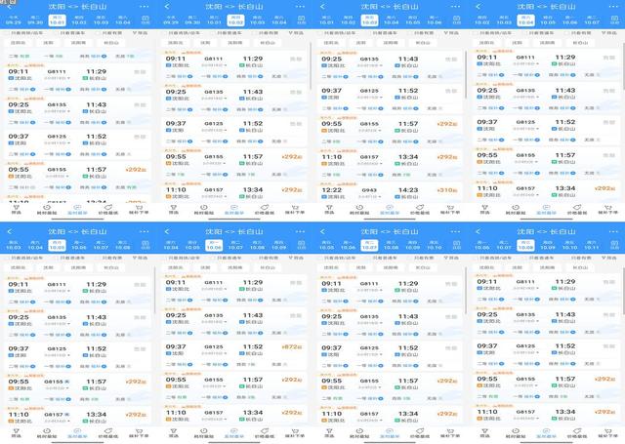Viewport: 625px width, 444px height.
Task: Open the calendar on the 10.01 screen
Action: (146, 20)
